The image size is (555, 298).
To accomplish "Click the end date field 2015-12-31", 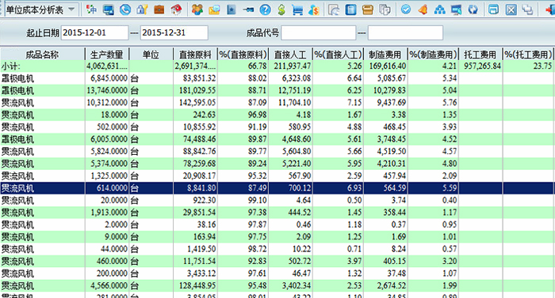I will [174, 33].
